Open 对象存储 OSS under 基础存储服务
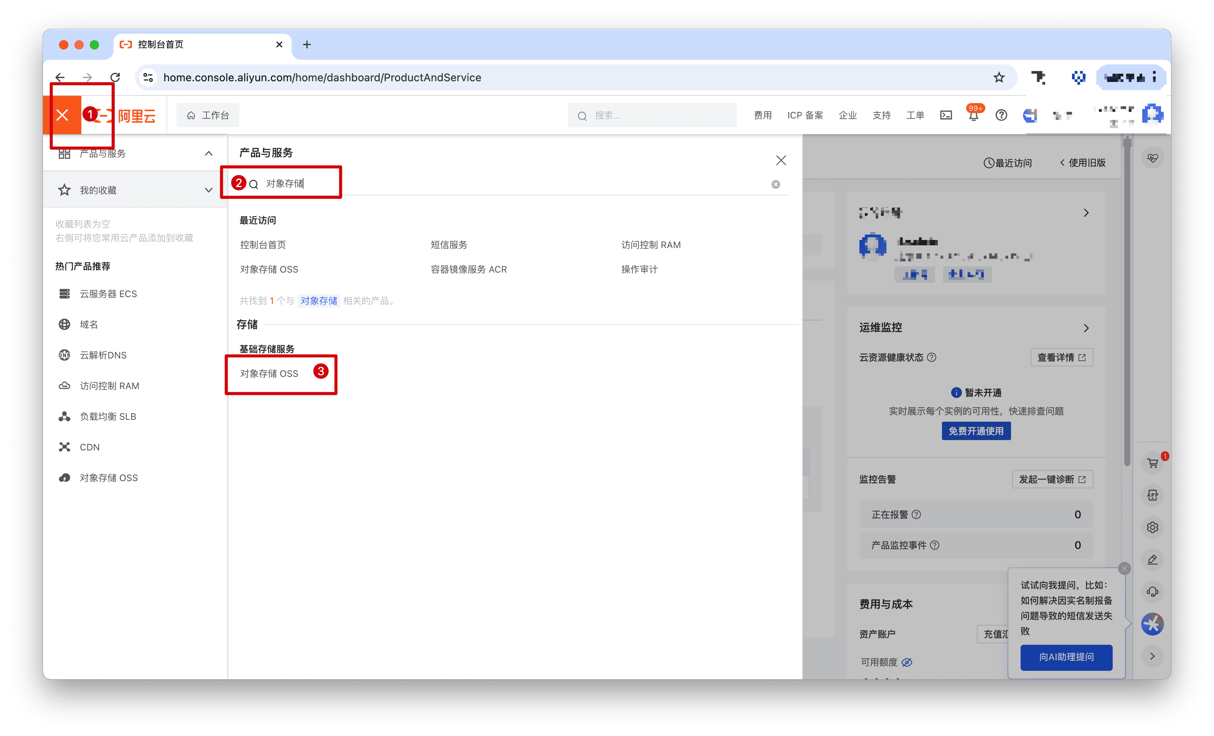The image size is (1214, 736). pos(269,374)
